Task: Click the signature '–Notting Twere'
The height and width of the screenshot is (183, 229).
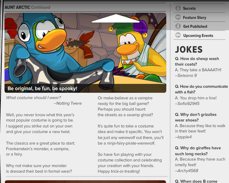Action: click(x=68, y=103)
